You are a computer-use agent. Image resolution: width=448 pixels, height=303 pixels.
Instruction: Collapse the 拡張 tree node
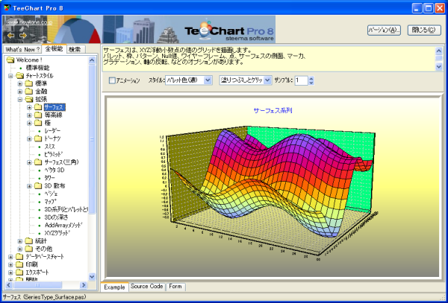coord(20,99)
